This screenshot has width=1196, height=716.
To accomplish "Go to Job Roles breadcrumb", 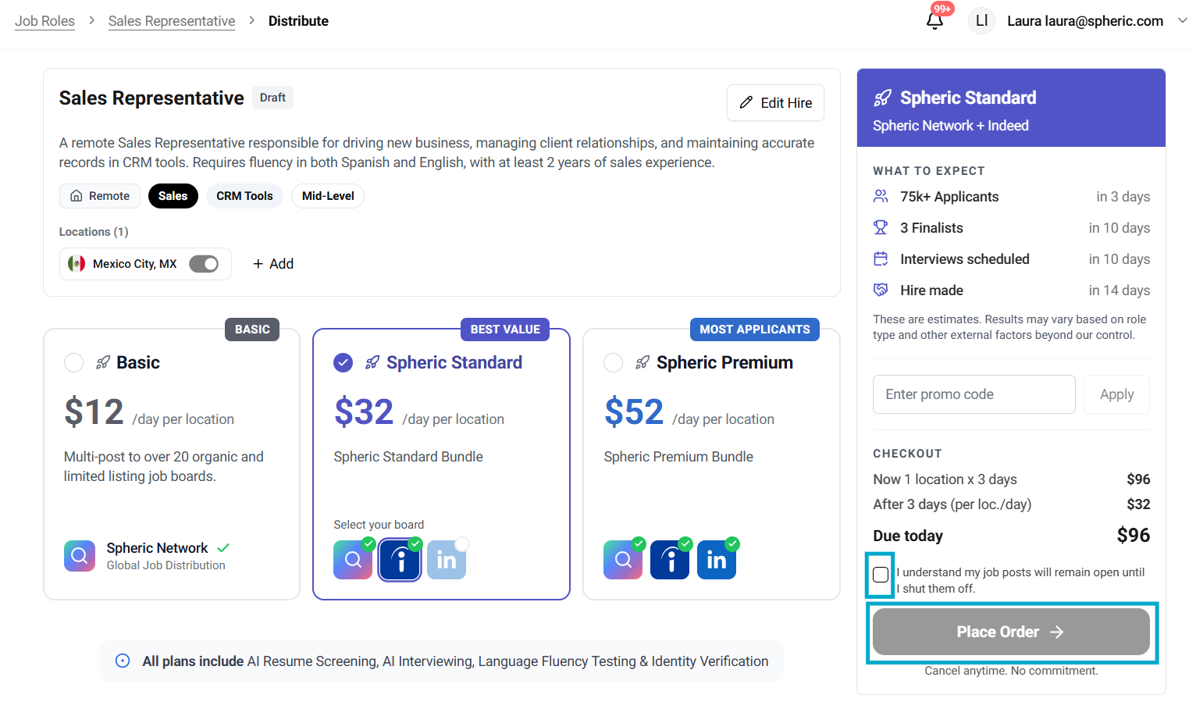I will pyautogui.click(x=44, y=21).
